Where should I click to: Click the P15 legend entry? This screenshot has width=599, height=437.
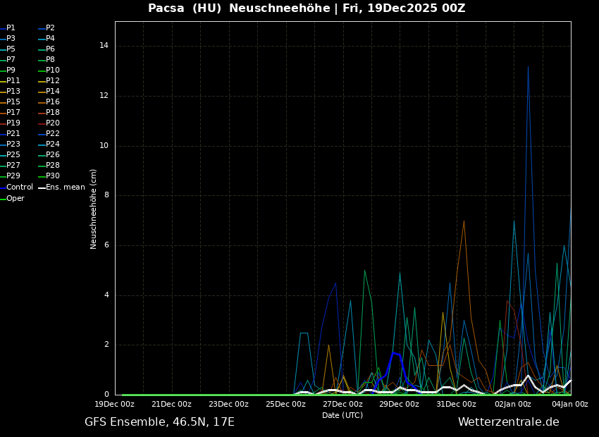pos(13,102)
